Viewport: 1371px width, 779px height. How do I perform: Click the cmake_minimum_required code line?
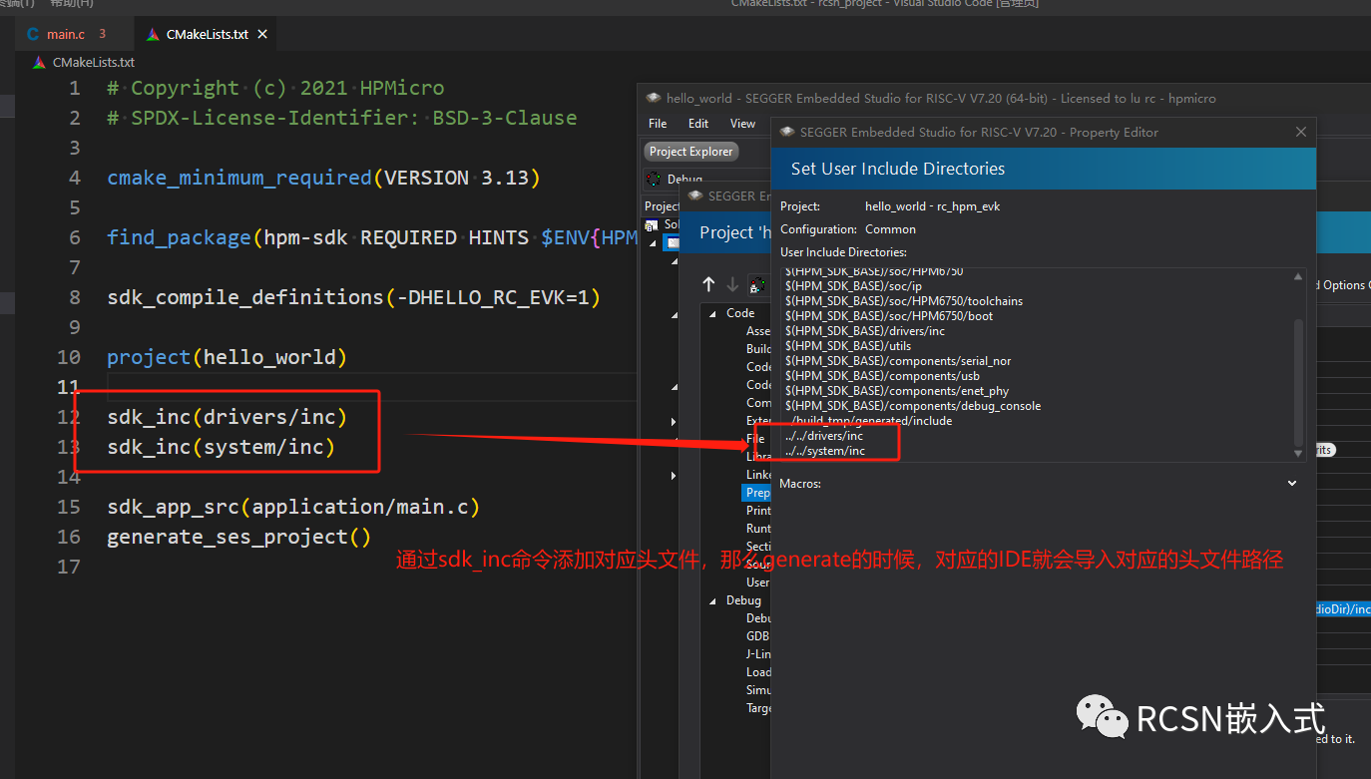[x=323, y=178]
